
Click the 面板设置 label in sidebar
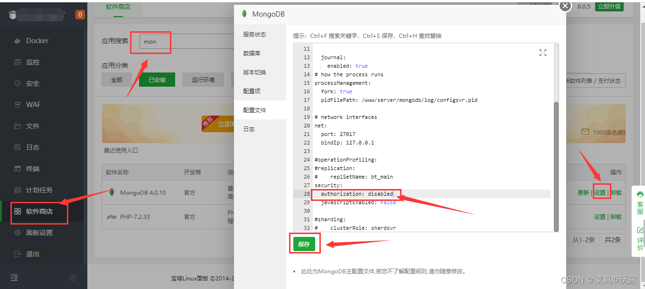(39, 233)
